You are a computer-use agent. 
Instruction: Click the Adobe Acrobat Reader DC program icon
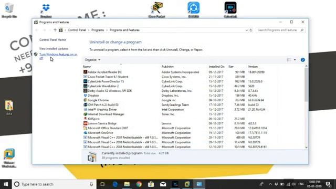[x=85, y=72]
